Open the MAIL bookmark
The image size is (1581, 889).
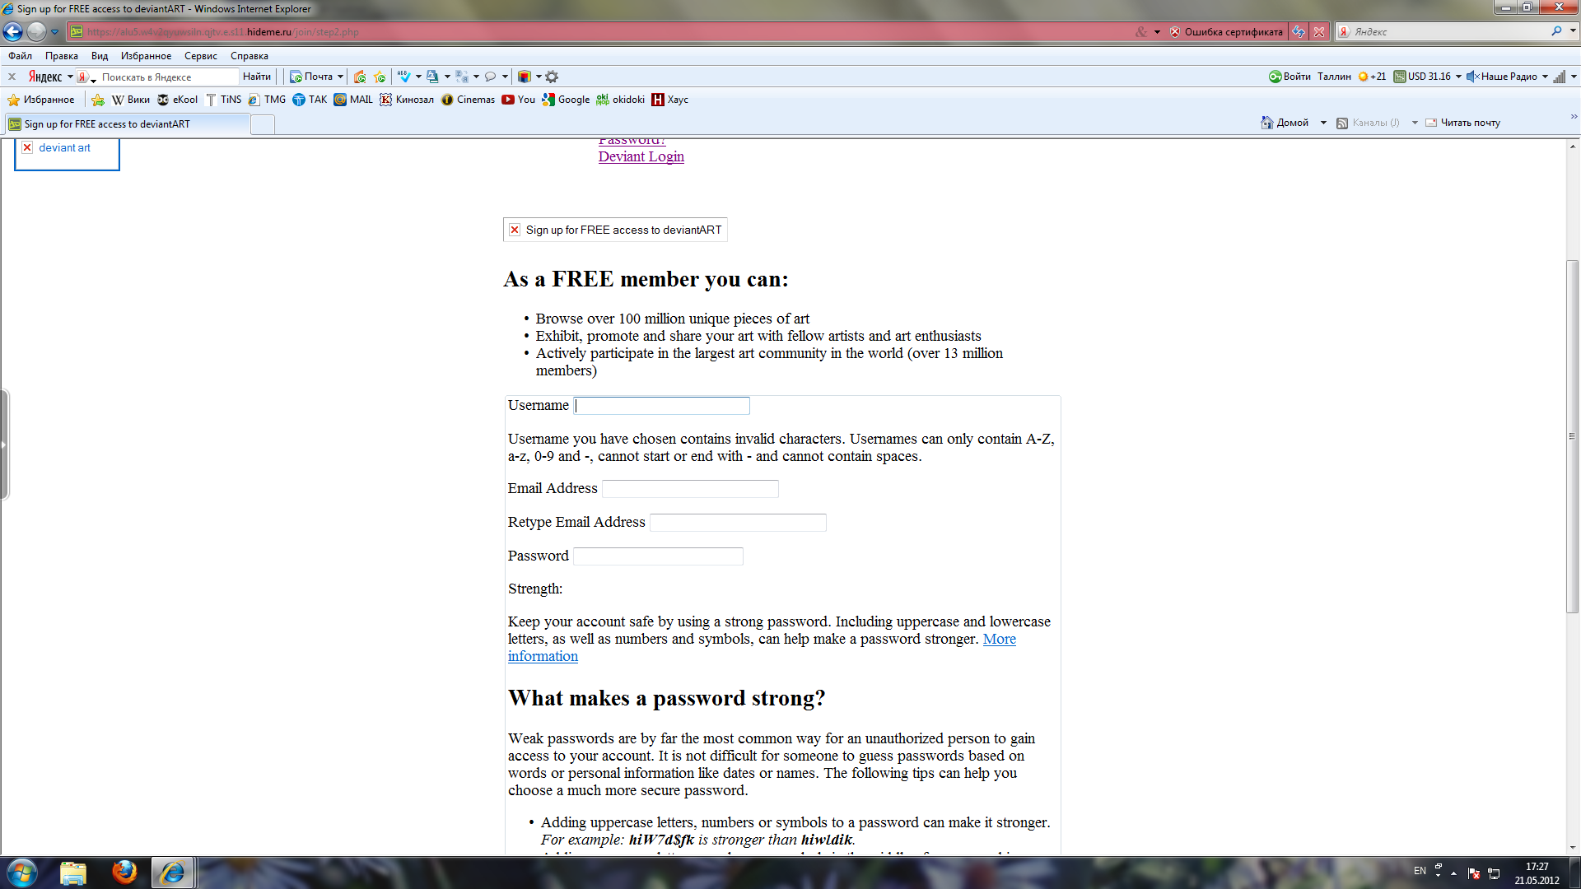[353, 100]
